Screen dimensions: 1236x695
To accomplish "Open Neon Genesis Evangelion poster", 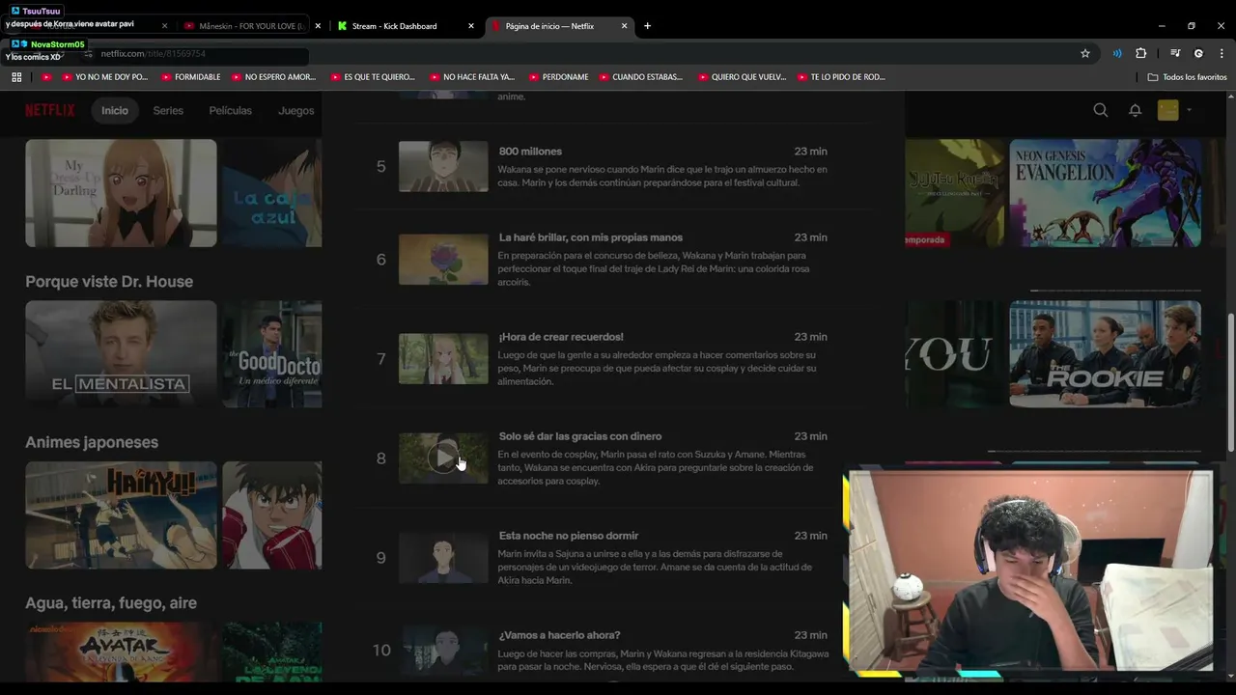I will coord(1106,193).
